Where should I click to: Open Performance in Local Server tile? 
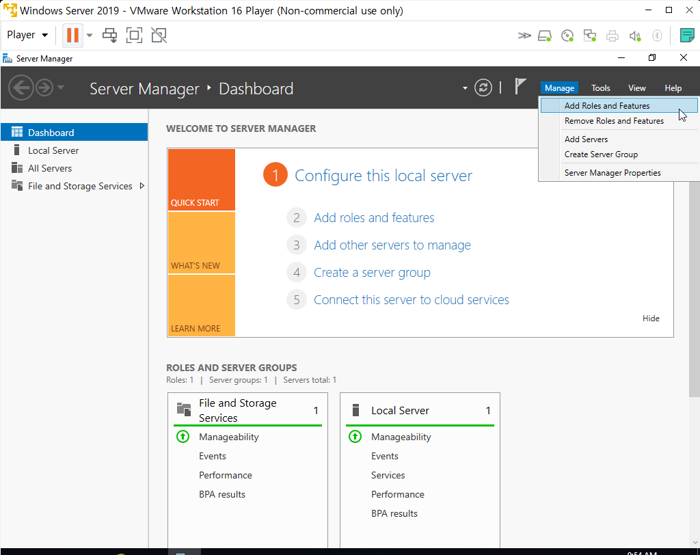pyautogui.click(x=397, y=494)
